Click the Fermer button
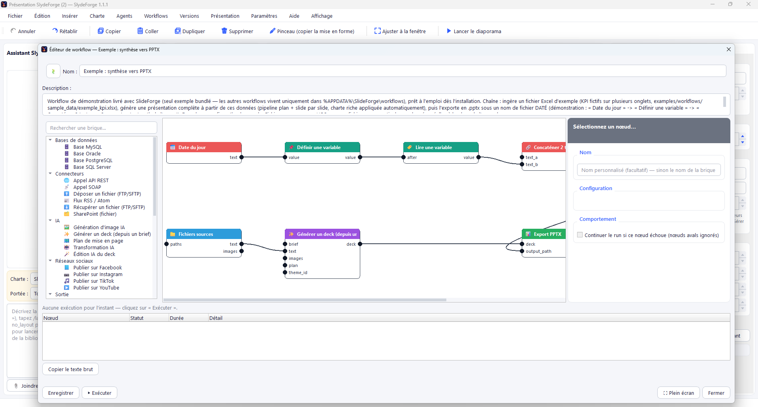This screenshot has width=758, height=407. click(x=716, y=393)
